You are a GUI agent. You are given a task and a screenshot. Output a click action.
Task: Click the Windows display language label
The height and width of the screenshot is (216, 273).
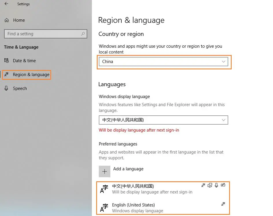(124, 97)
